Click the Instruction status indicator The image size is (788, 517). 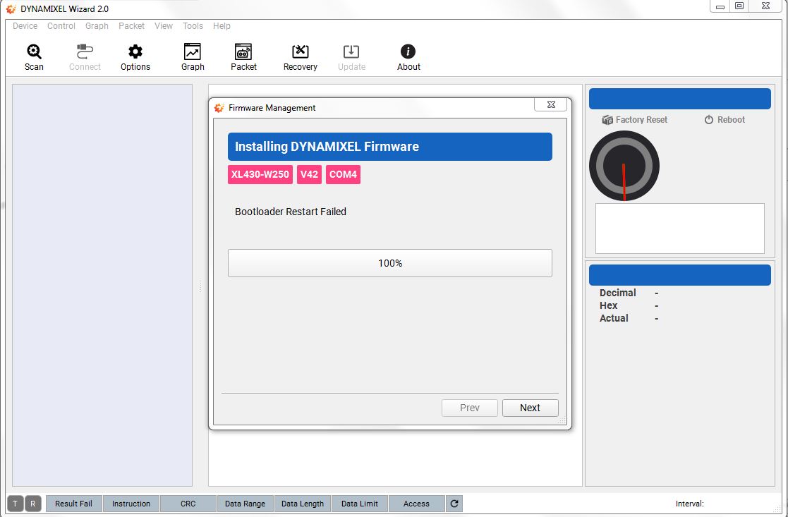point(131,504)
